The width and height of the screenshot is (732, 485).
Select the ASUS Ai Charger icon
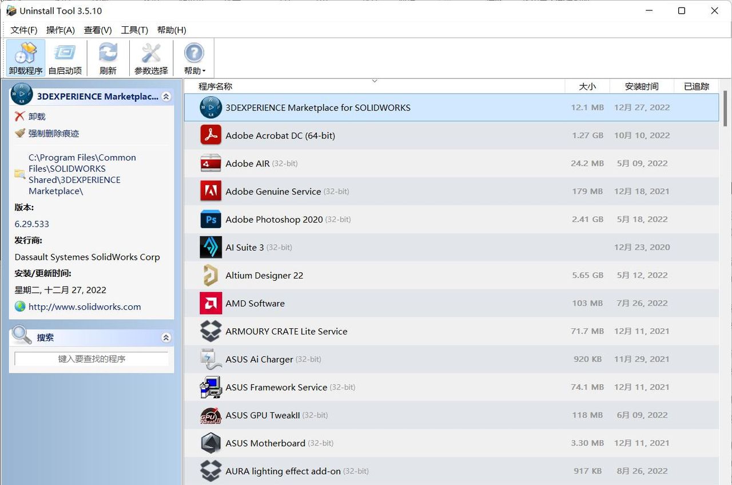[210, 359]
